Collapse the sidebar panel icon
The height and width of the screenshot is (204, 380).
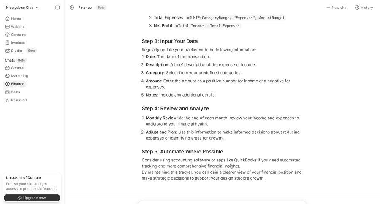57,8
